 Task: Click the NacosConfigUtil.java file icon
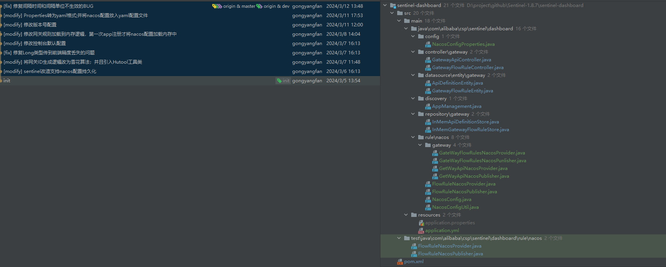coord(428,207)
